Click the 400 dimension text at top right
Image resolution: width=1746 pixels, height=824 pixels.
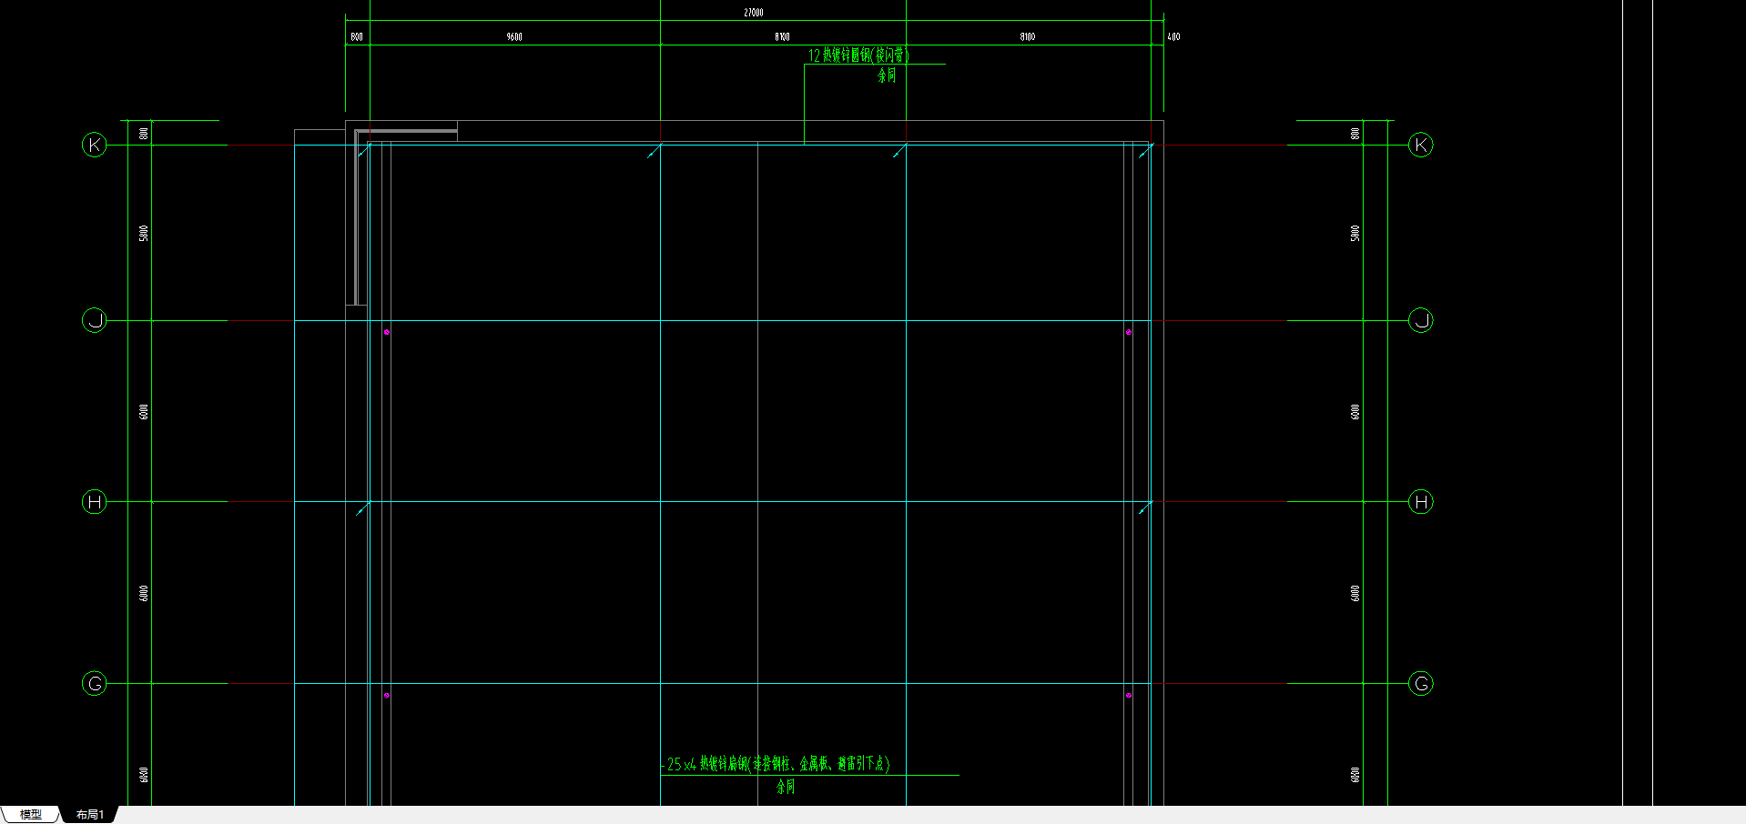[1173, 36]
